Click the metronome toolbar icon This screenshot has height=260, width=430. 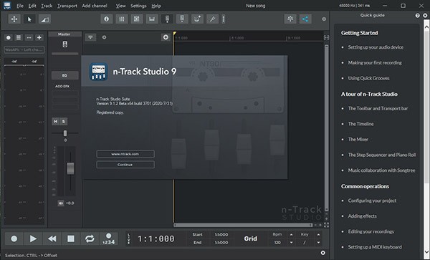167,19
